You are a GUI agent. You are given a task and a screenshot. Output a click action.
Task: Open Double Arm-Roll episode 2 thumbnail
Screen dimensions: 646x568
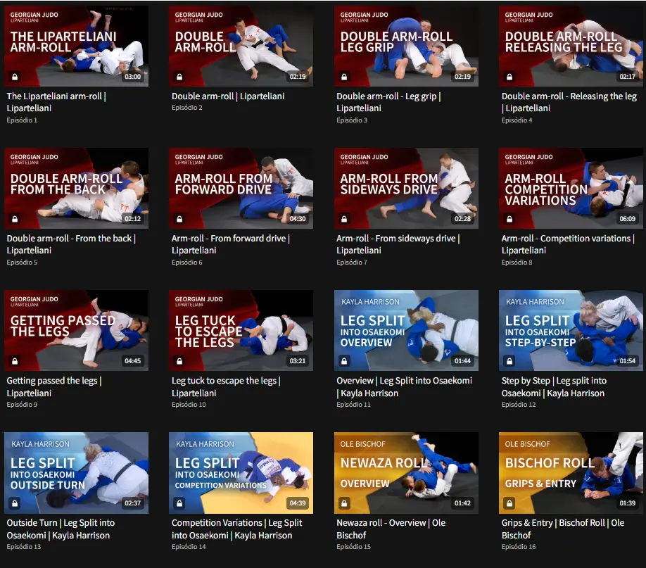tap(241, 46)
